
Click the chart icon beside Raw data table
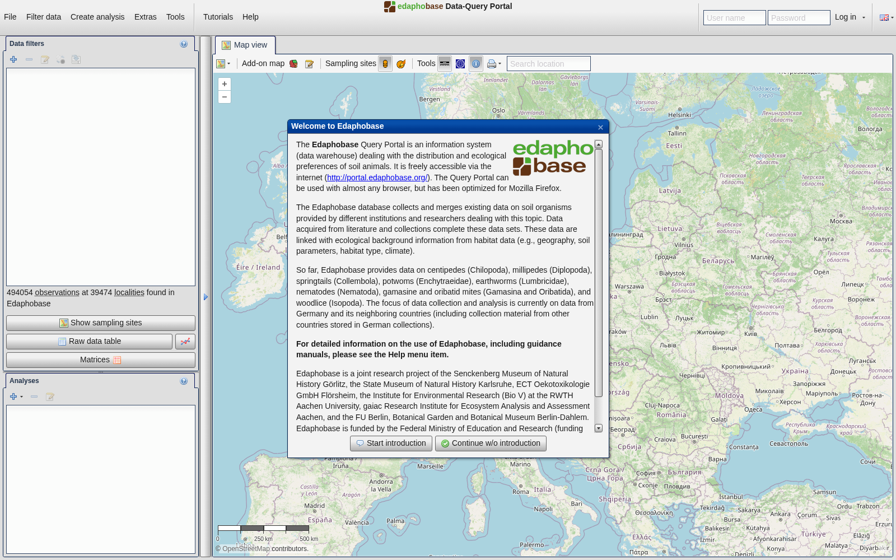185,342
